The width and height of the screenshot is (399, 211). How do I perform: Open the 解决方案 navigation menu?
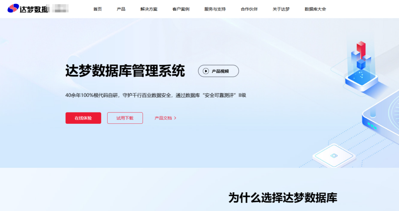tap(149, 9)
